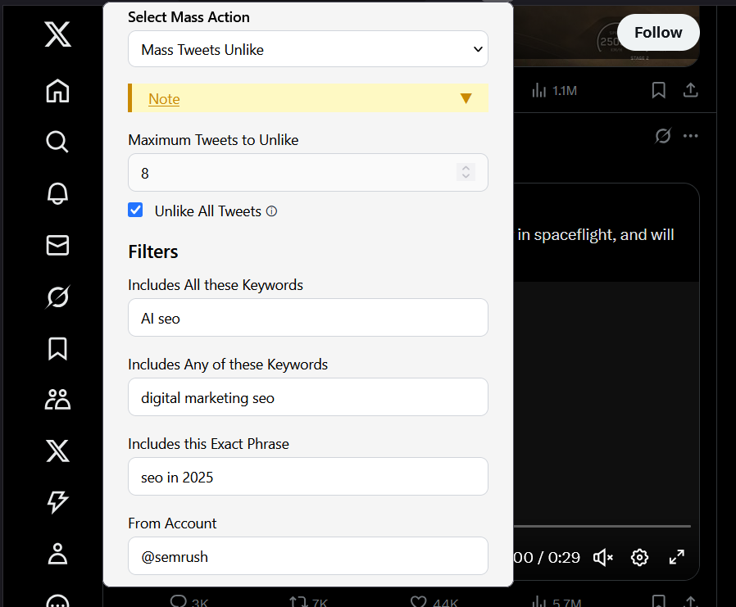The image size is (736, 607).
Task: Open the Profile icon in the sidebar
Action: point(57,554)
